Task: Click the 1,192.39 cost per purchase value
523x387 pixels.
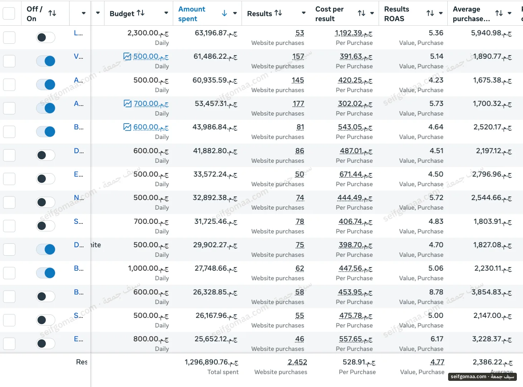Action: [354, 33]
